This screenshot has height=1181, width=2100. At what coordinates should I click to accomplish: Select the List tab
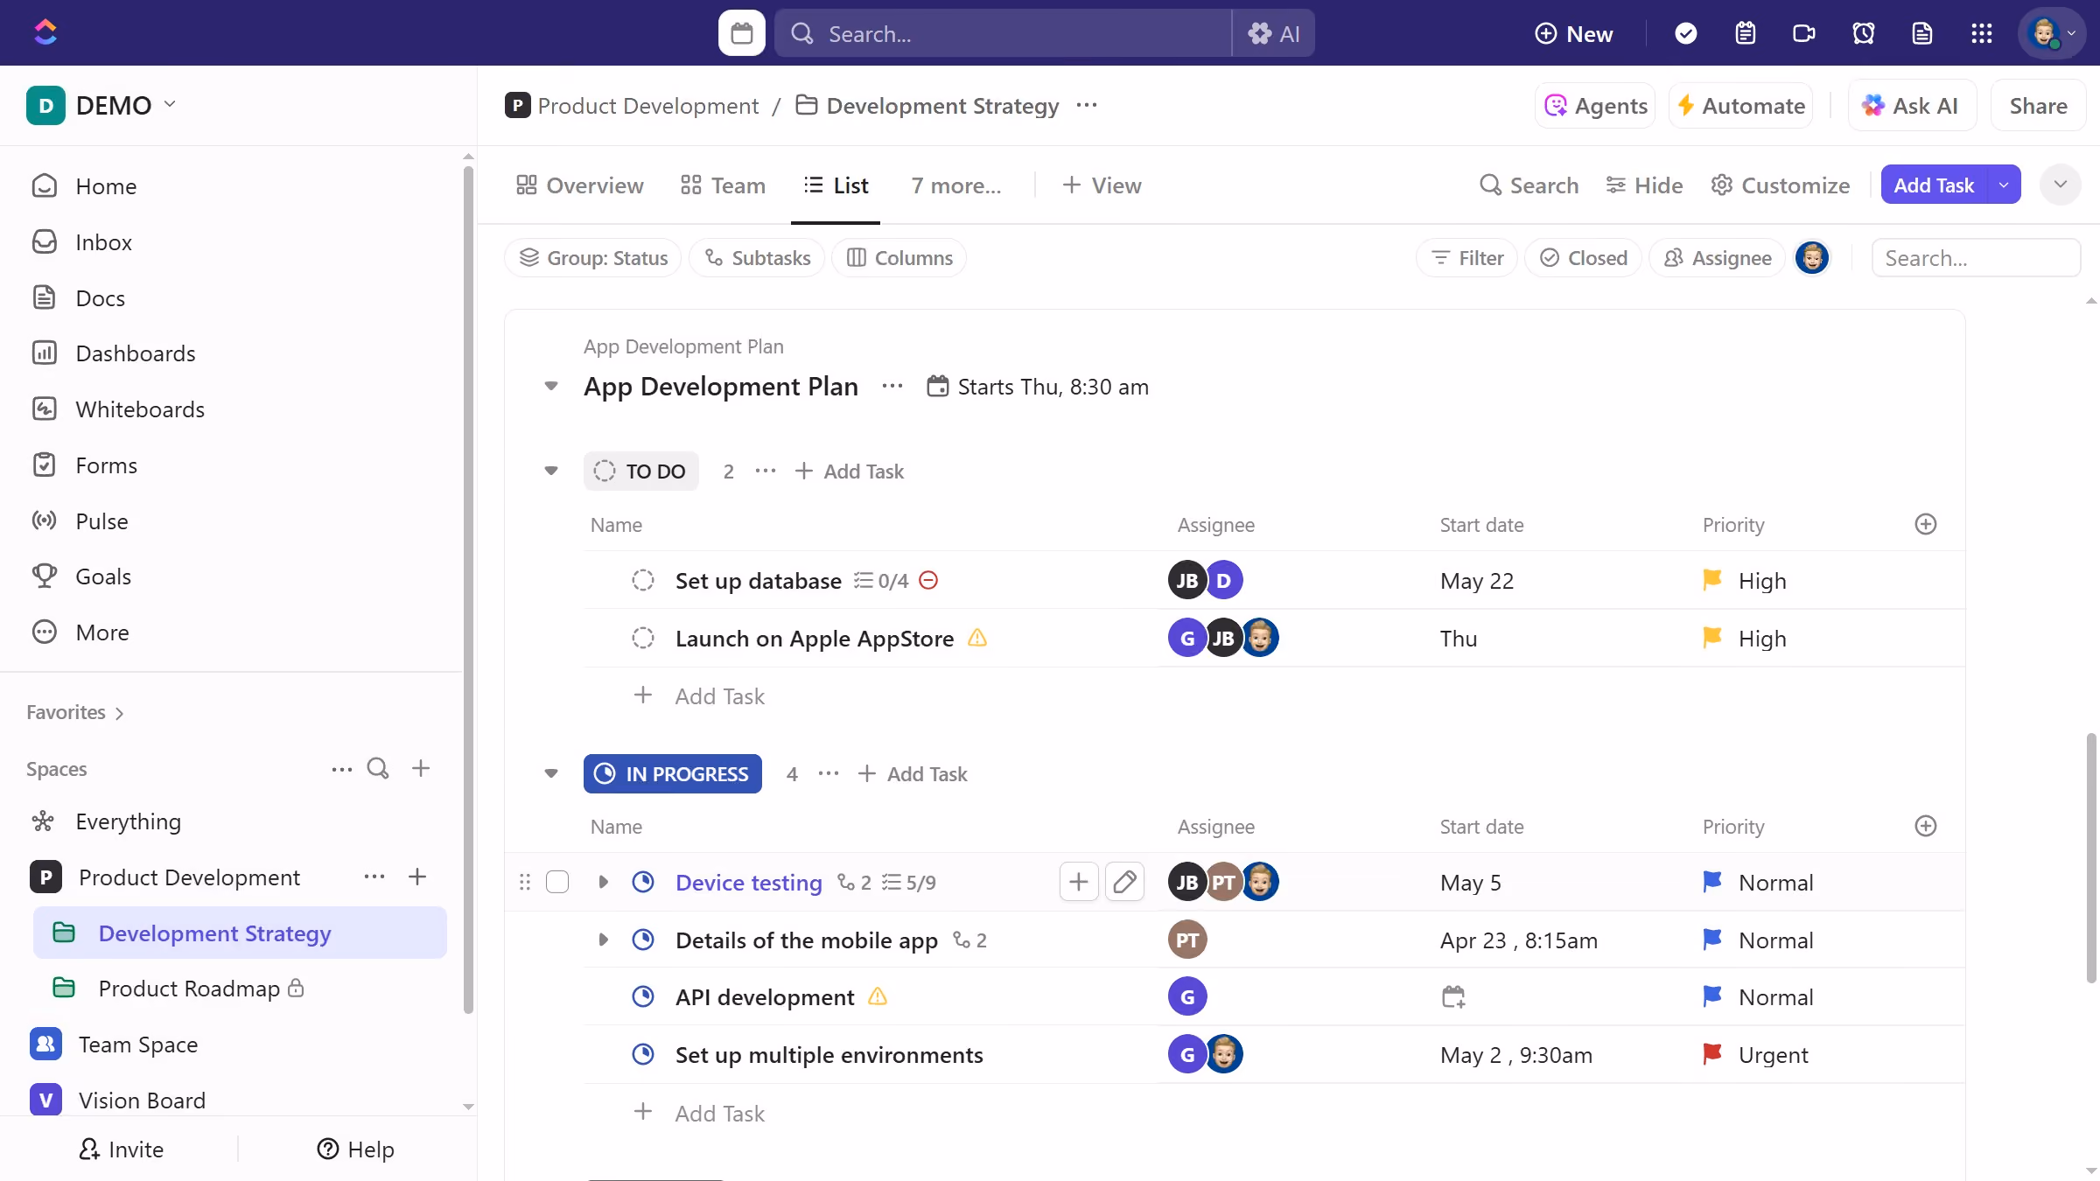tap(836, 185)
